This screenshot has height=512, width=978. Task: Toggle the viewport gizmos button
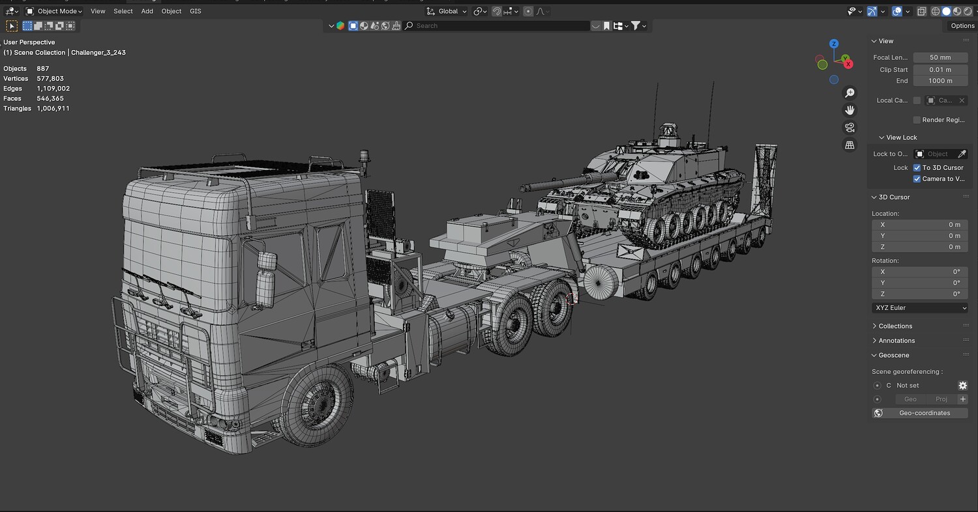[x=872, y=11]
